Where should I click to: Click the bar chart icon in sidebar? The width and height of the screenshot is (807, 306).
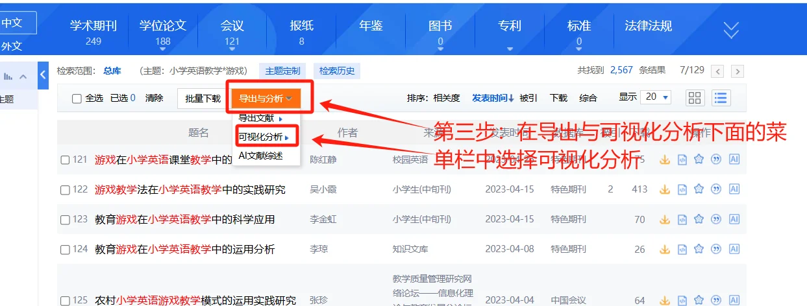point(8,76)
